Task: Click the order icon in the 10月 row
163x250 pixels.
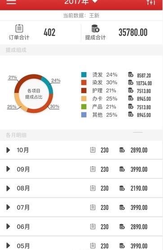Action: [x=93, y=150]
